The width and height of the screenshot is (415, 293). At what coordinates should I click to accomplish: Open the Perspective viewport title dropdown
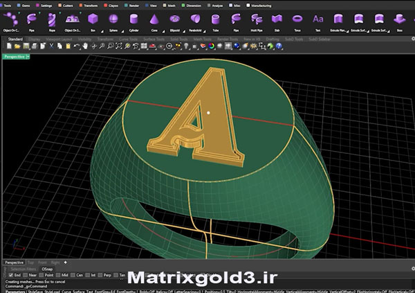tap(28, 57)
